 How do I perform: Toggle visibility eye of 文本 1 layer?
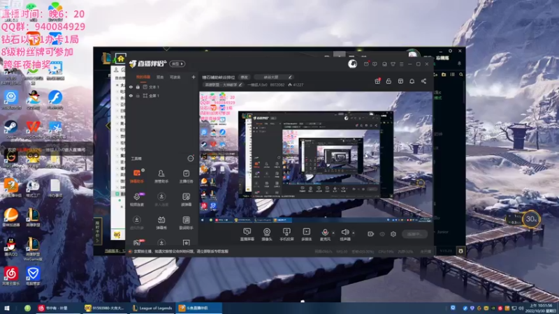click(131, 87)
